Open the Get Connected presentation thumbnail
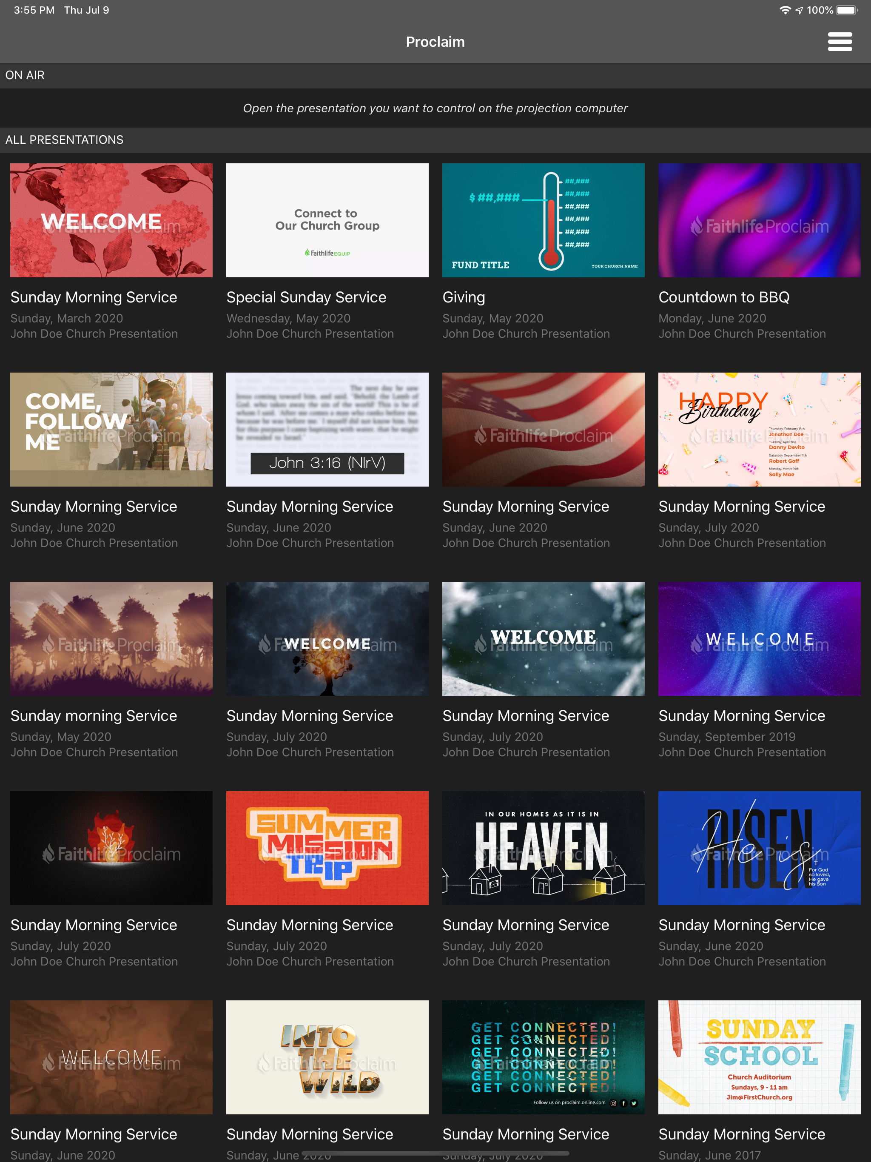The width and height of the screenshot is (871, 1162). 543,1057
